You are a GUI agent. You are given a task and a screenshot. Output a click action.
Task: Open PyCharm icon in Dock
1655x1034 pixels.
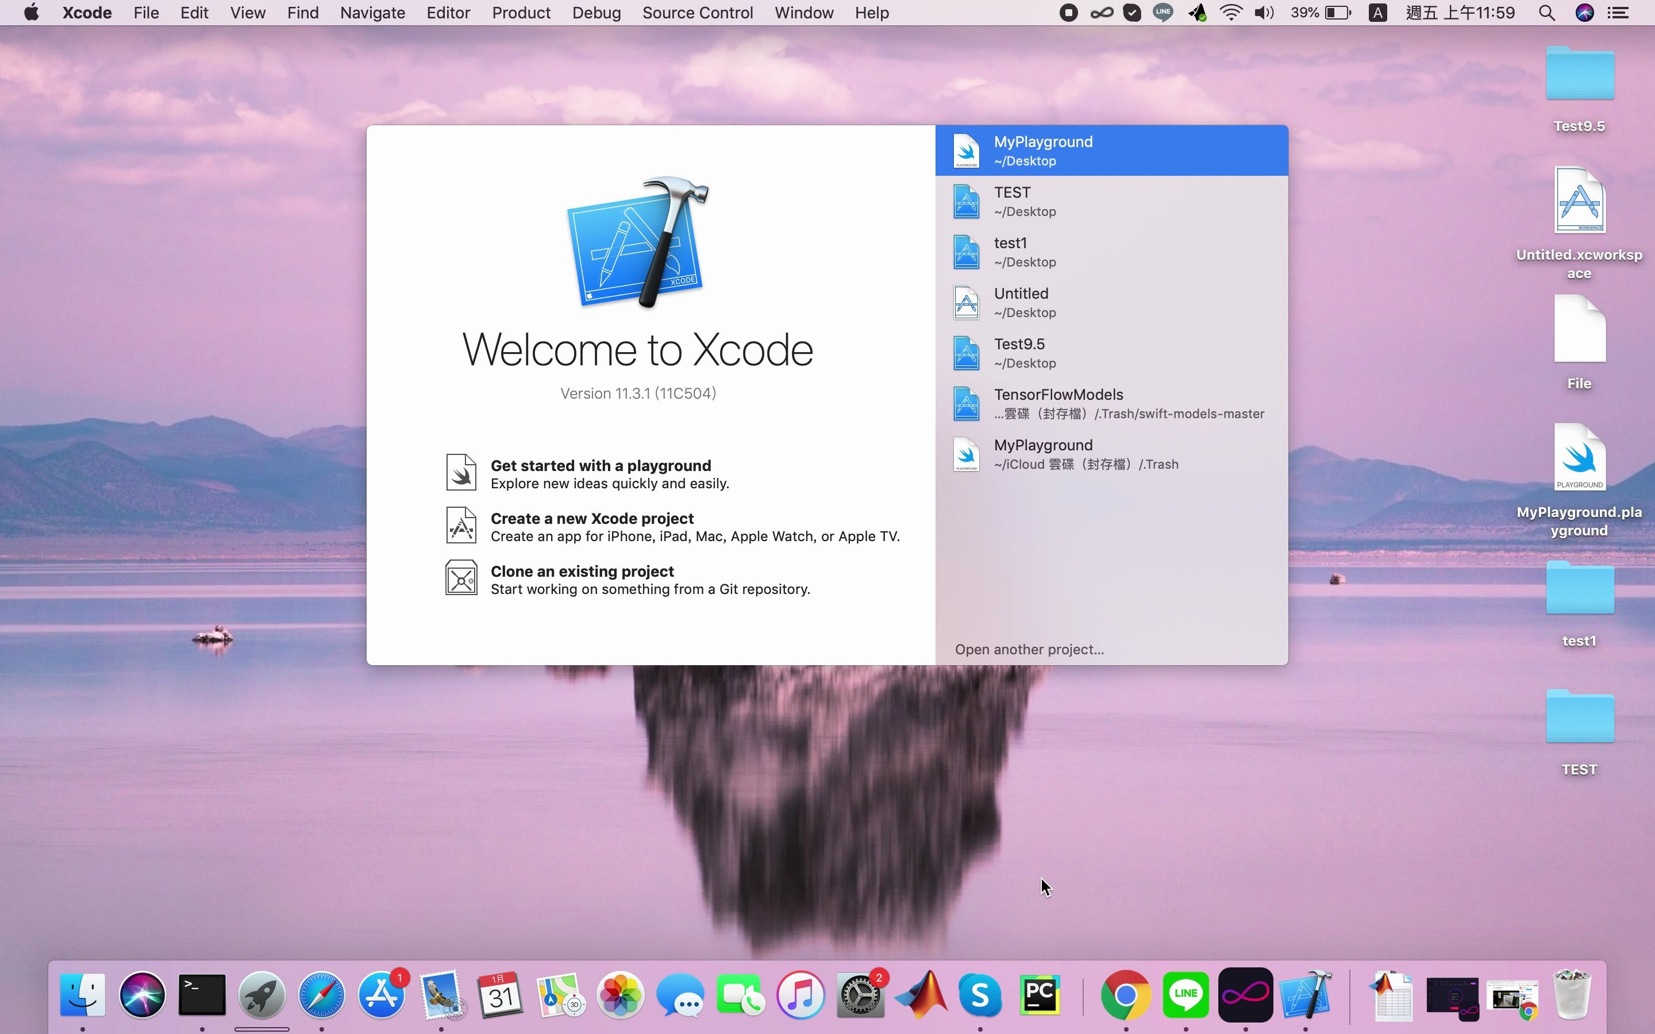[1040, 994]
